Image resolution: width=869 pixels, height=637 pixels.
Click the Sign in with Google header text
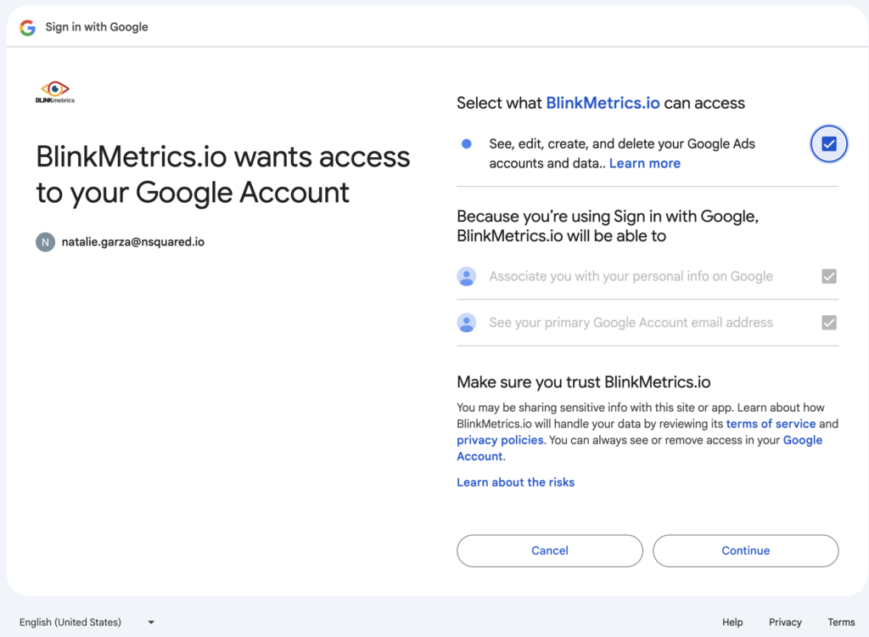(x=97, y=26)
